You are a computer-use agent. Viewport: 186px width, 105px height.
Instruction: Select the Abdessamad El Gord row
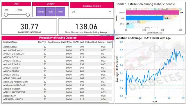tap(57, 85)
